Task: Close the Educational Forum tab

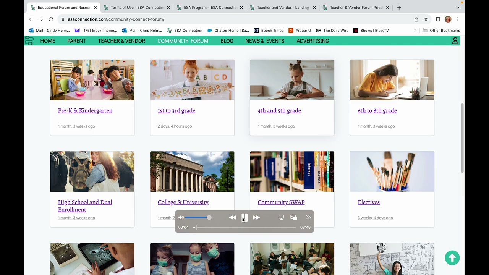Action: pyautogui.click(x=95, y=8)
